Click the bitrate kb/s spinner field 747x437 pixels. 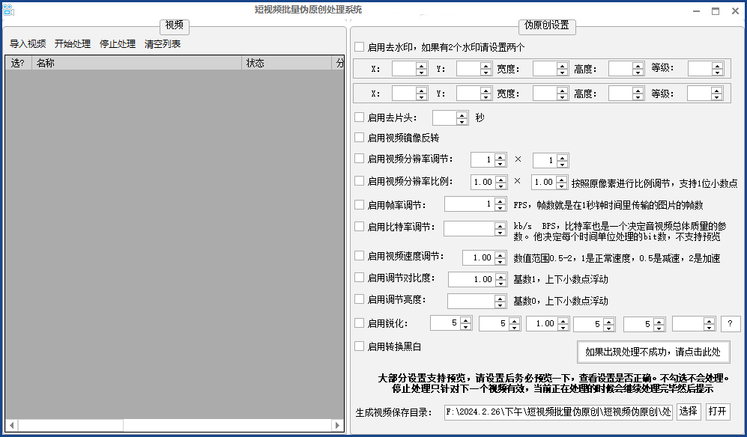point(474,228)
